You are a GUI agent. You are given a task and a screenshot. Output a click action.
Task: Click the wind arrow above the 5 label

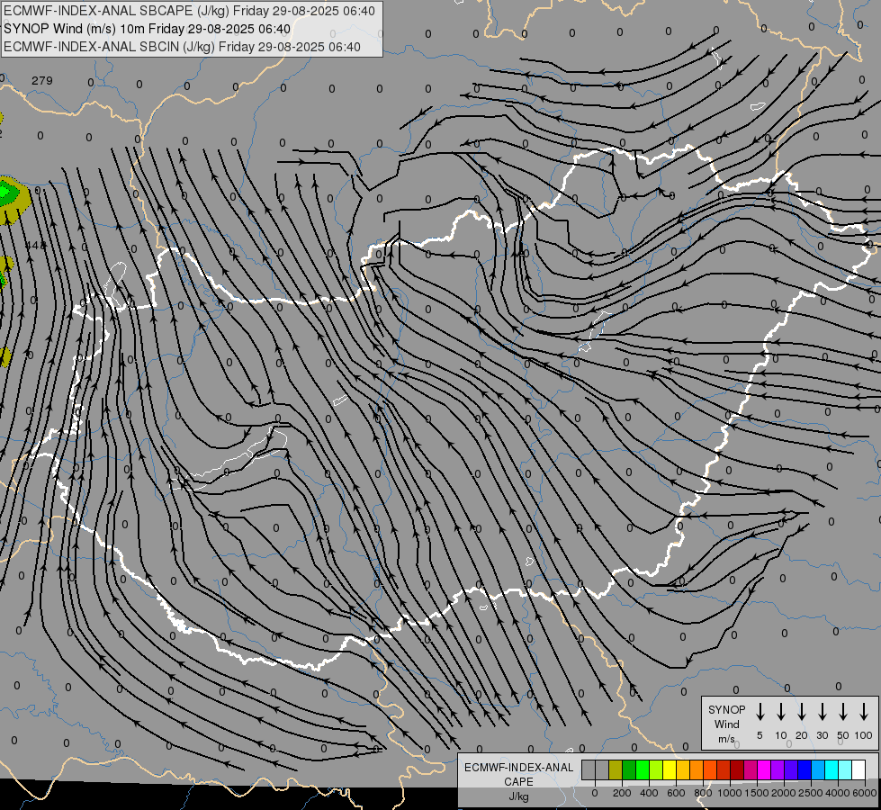click(x=760, y=712)
